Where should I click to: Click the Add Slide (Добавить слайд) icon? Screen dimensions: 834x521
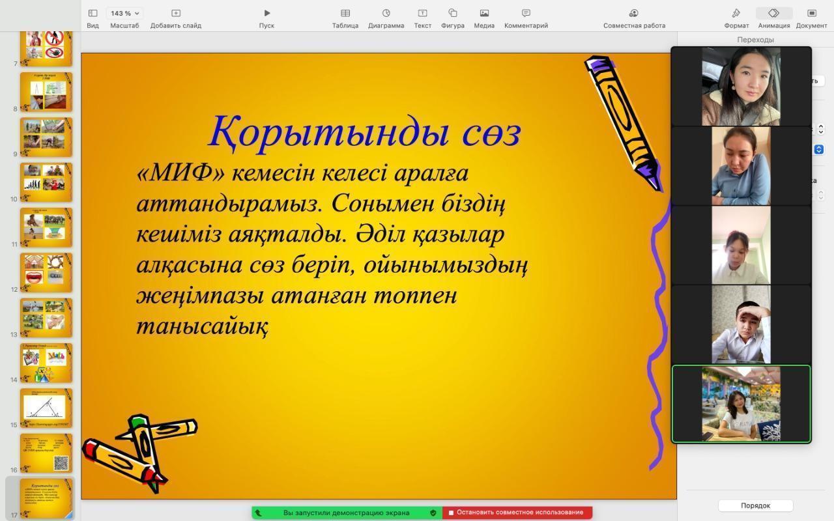click(175, 13)
